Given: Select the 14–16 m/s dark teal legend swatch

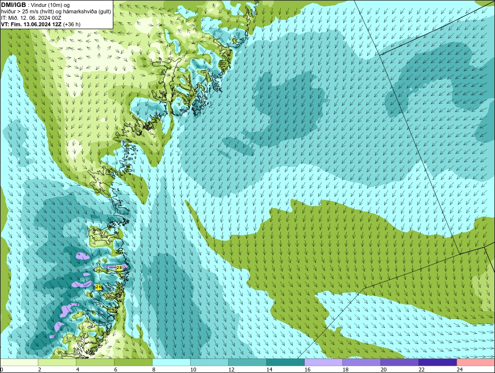Looking at the screenshot, I should click(x=286, y=362).
